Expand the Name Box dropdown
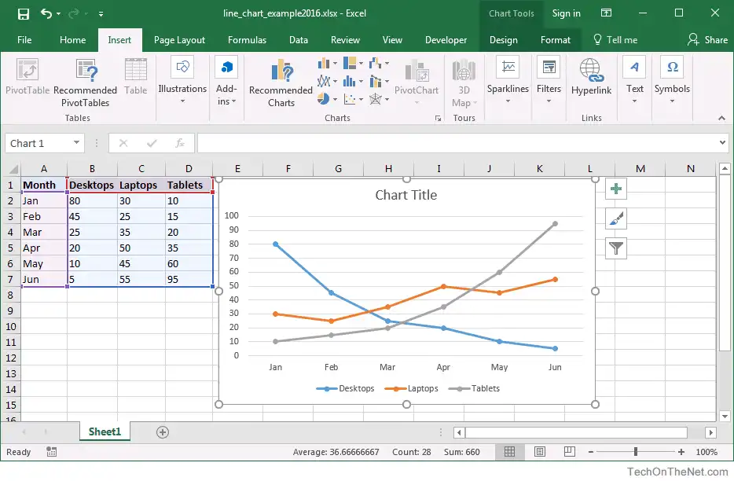This screenshot has height=481, width=734. (x=76, y=143)
